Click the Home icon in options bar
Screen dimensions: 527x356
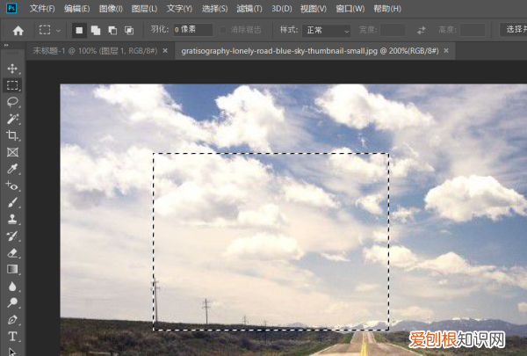coord(18,30)
